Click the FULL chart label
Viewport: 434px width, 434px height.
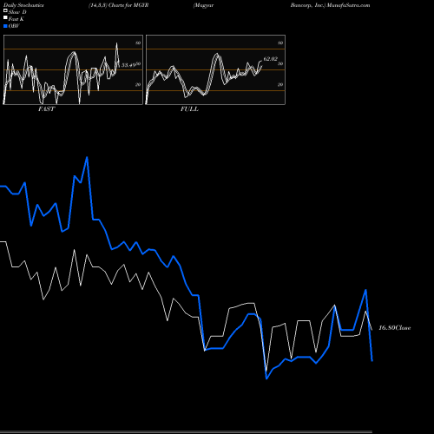189,109
